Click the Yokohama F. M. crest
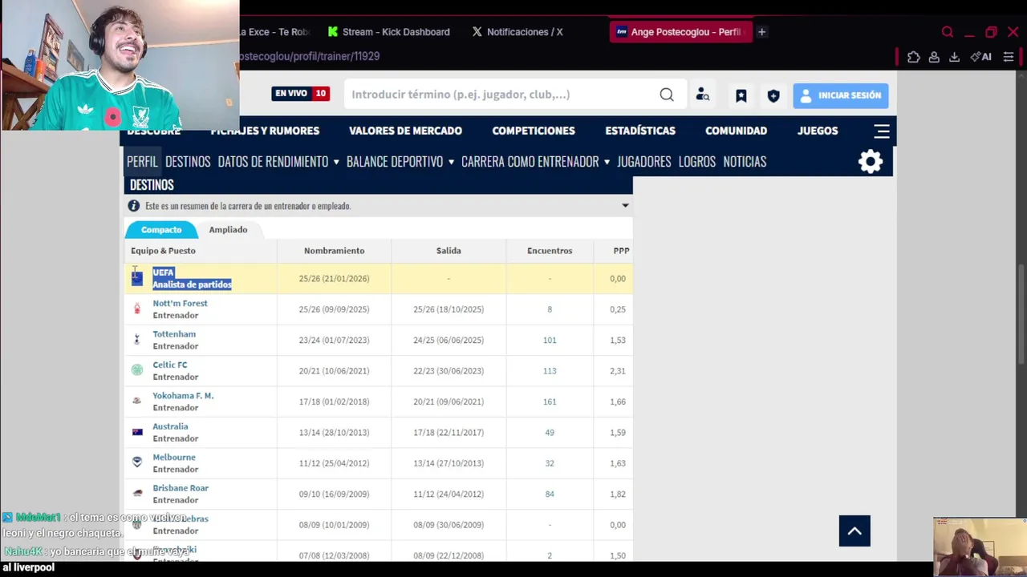This screenshot has height=577, width=1027. (137, 401)
